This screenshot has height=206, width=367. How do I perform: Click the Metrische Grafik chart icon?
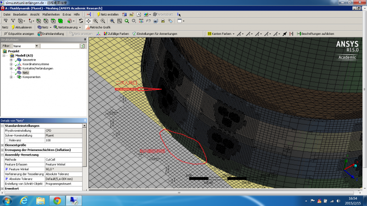97,28
